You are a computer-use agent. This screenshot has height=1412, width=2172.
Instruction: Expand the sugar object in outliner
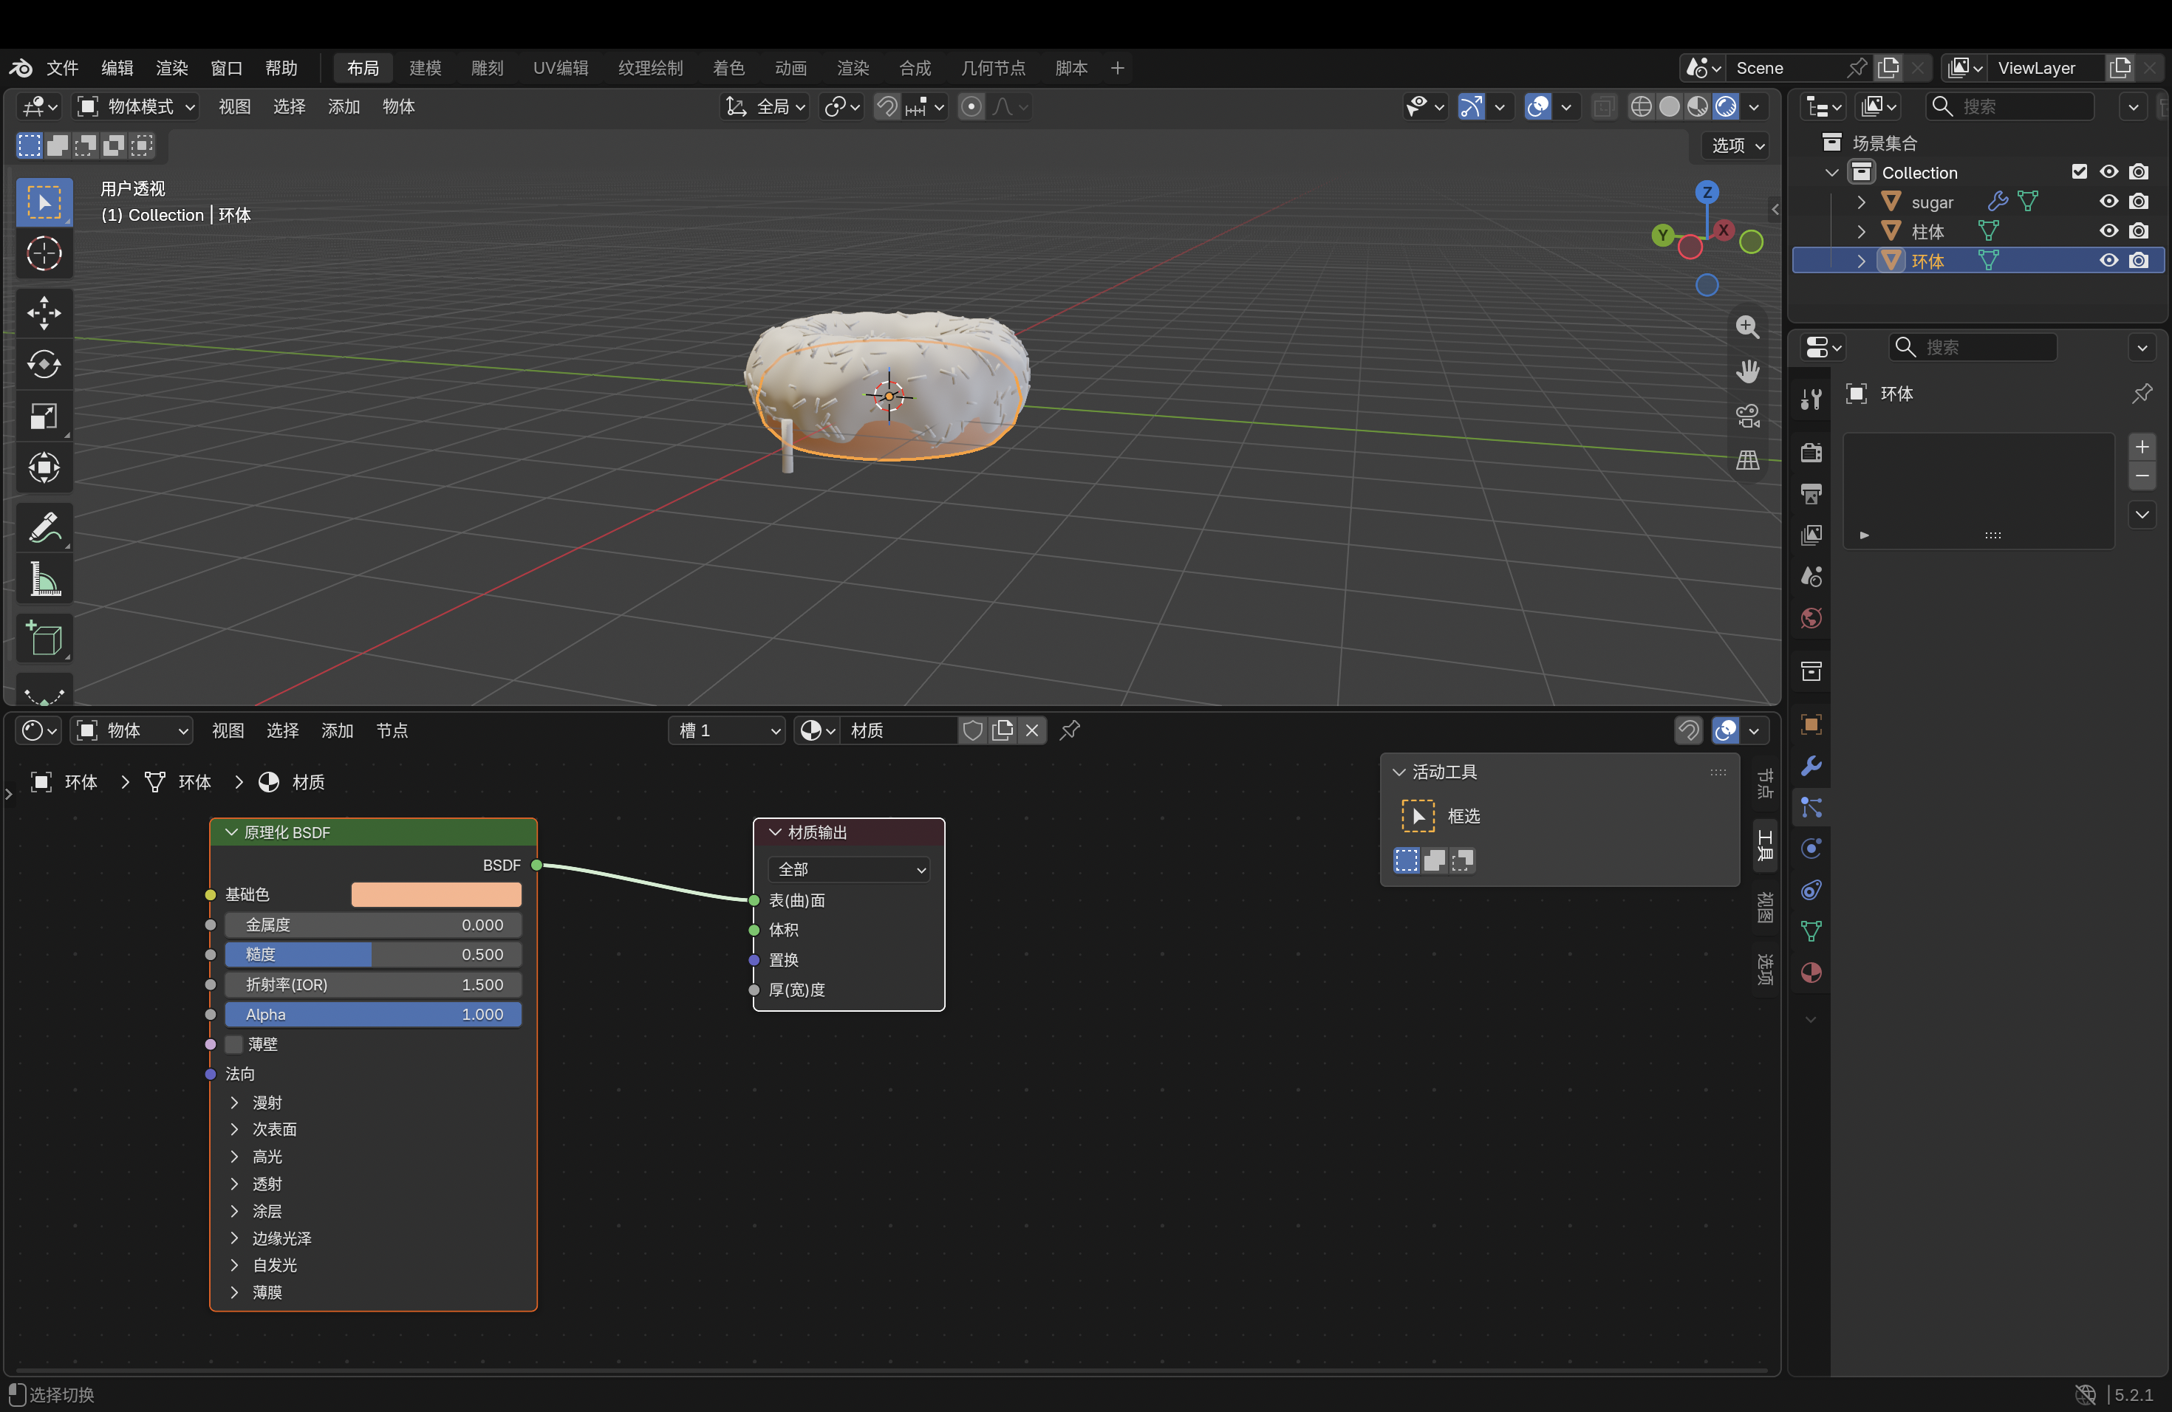(1861, 202)
